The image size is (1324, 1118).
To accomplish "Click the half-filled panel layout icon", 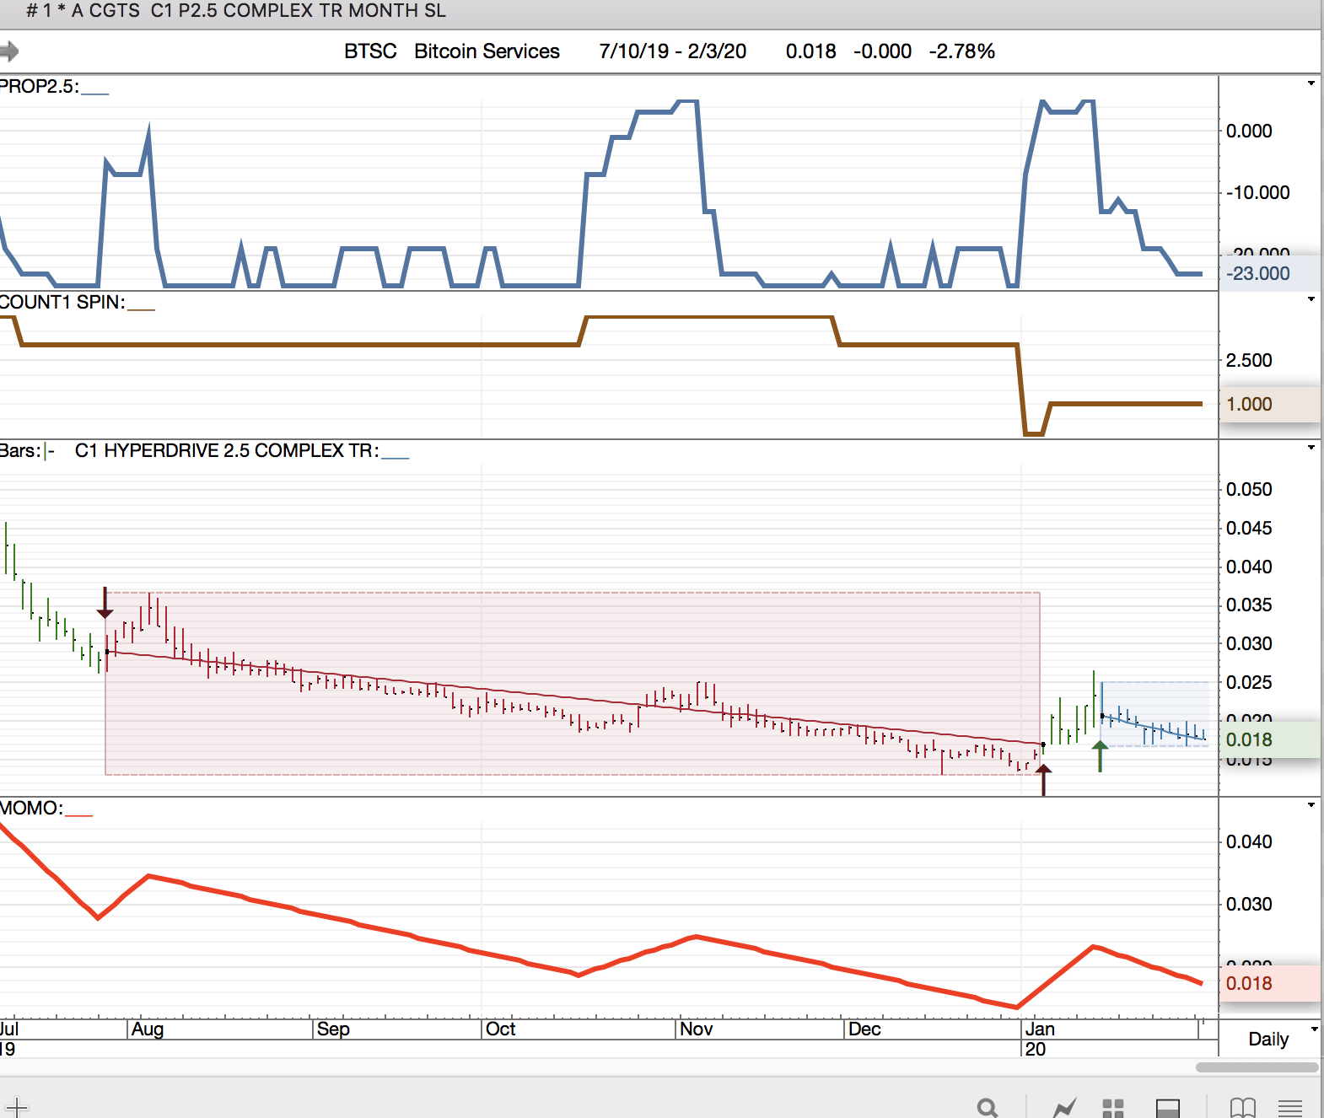I will pos(1168,1108).
